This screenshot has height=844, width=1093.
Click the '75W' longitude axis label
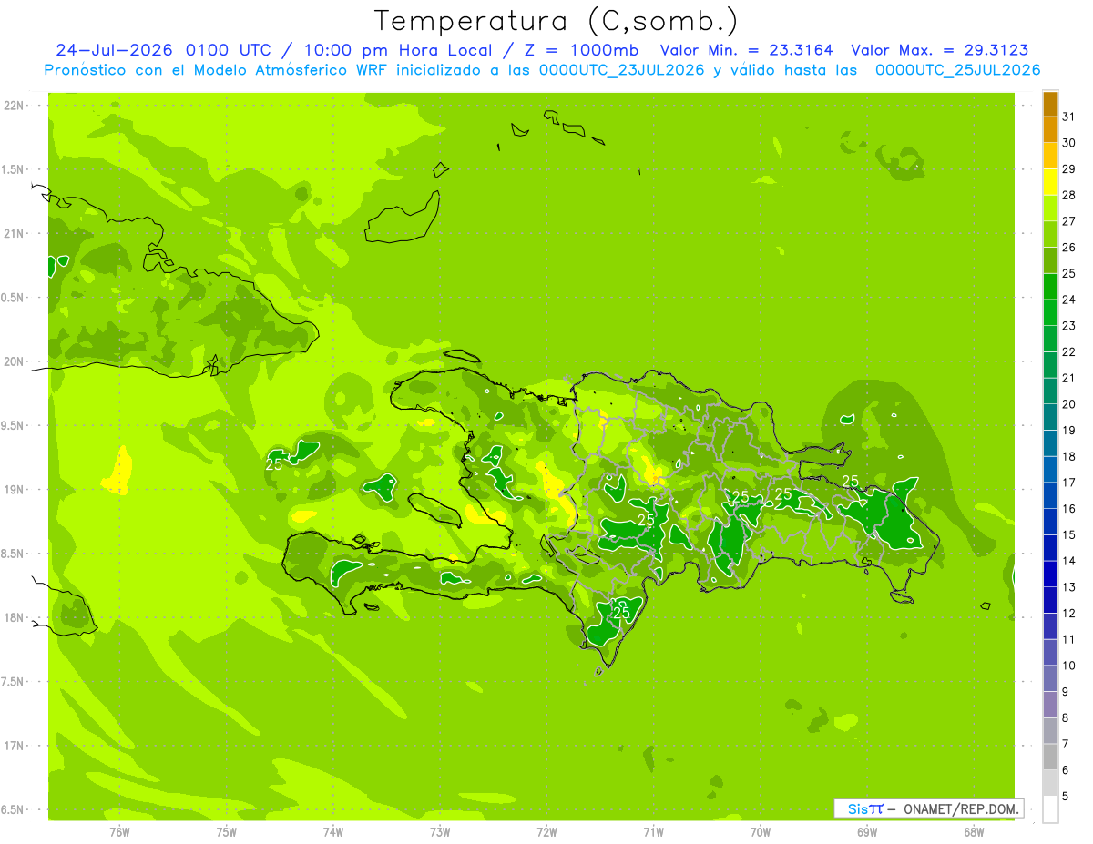coord(227,831)
